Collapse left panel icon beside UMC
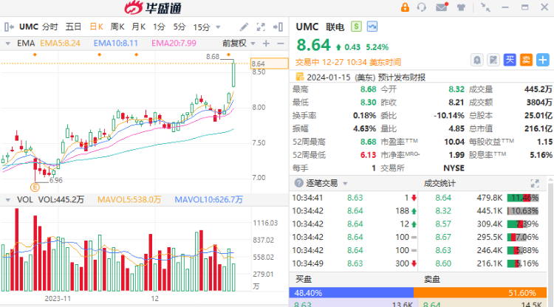This screenshot has width=554, height=307. click(x=9, y=27)
